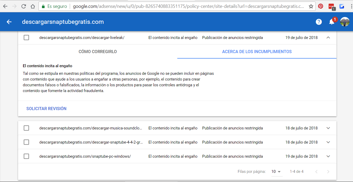
Task: Click the bold 'El contenido incita al engaño' heading
Action: point(47,66)
